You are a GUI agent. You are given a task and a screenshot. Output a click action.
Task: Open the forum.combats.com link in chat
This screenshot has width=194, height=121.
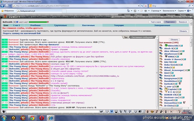point(85,76)
